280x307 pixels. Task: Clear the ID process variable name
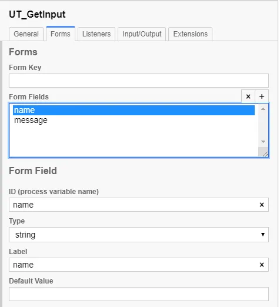[262, 205]
